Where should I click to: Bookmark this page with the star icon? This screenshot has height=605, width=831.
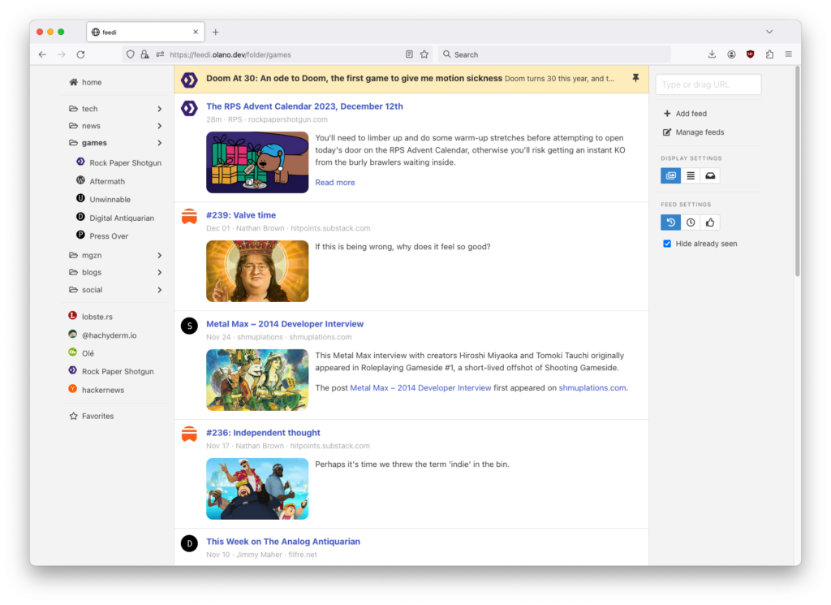coord(424,54)
